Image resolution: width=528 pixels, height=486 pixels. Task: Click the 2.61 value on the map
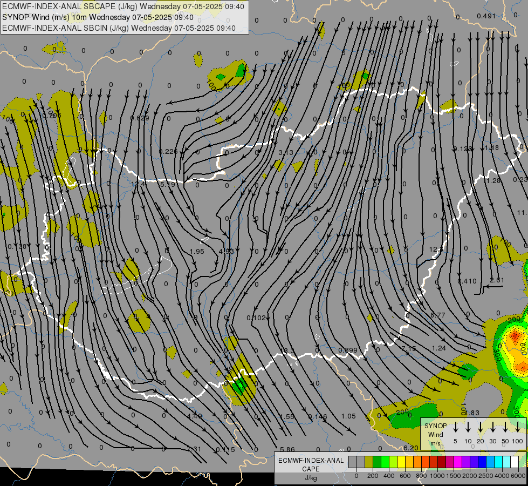point(497,280)
